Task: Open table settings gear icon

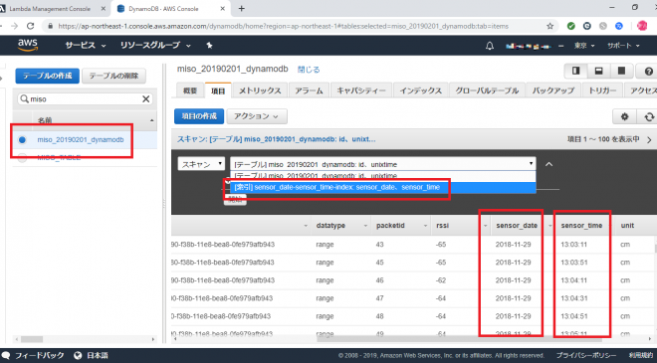Action: (624, 116)
